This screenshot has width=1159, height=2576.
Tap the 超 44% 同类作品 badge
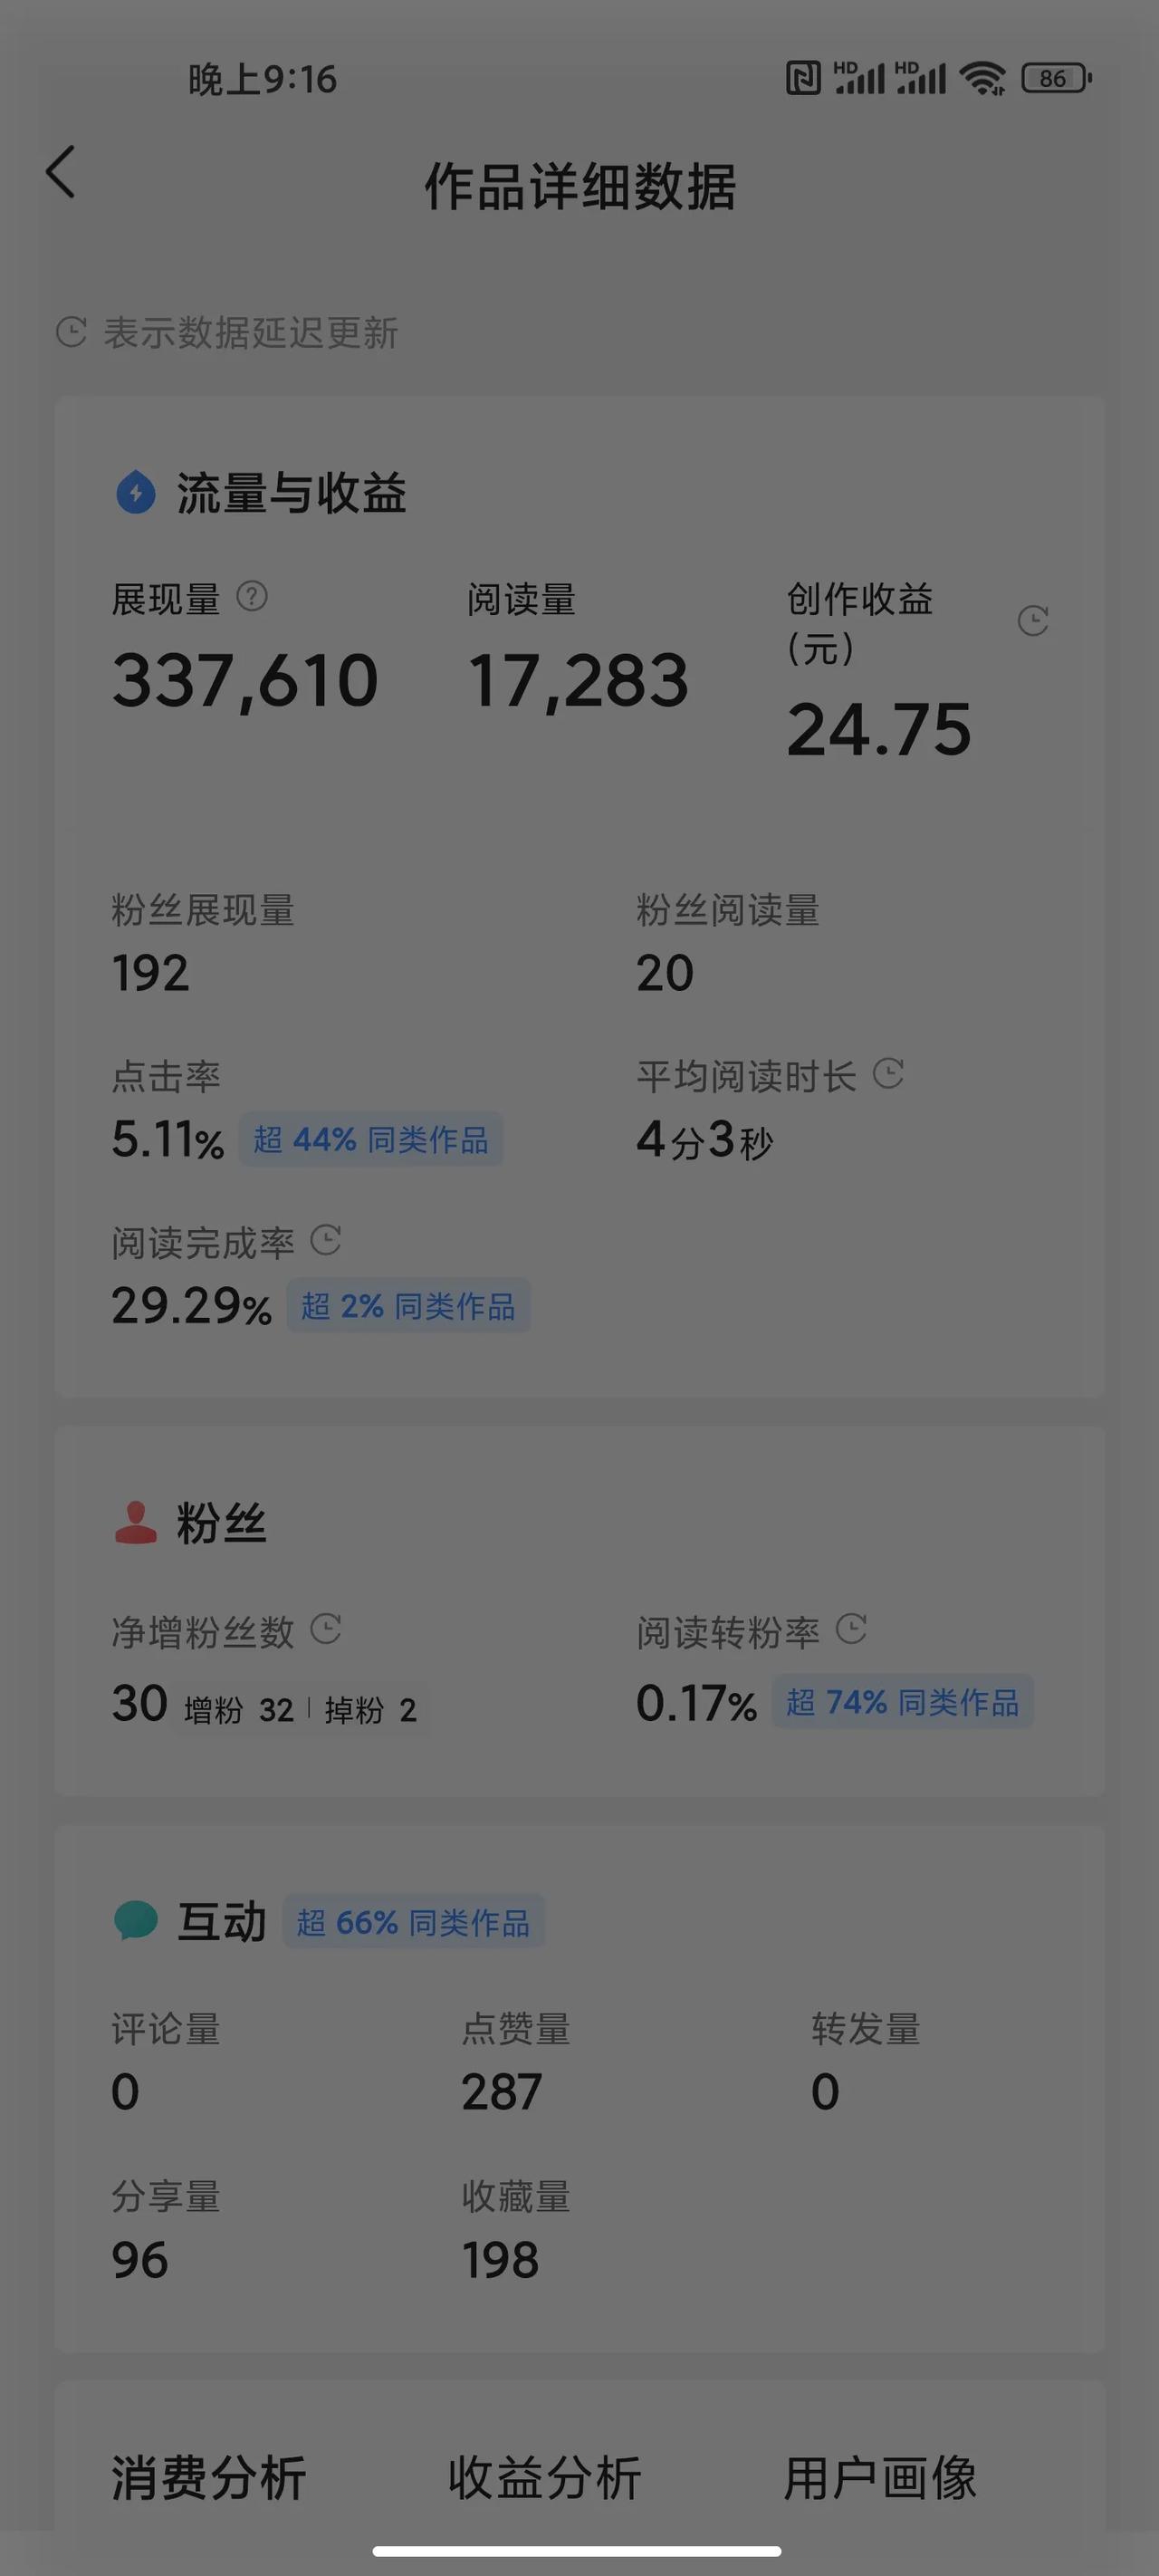pos(371,1139)
